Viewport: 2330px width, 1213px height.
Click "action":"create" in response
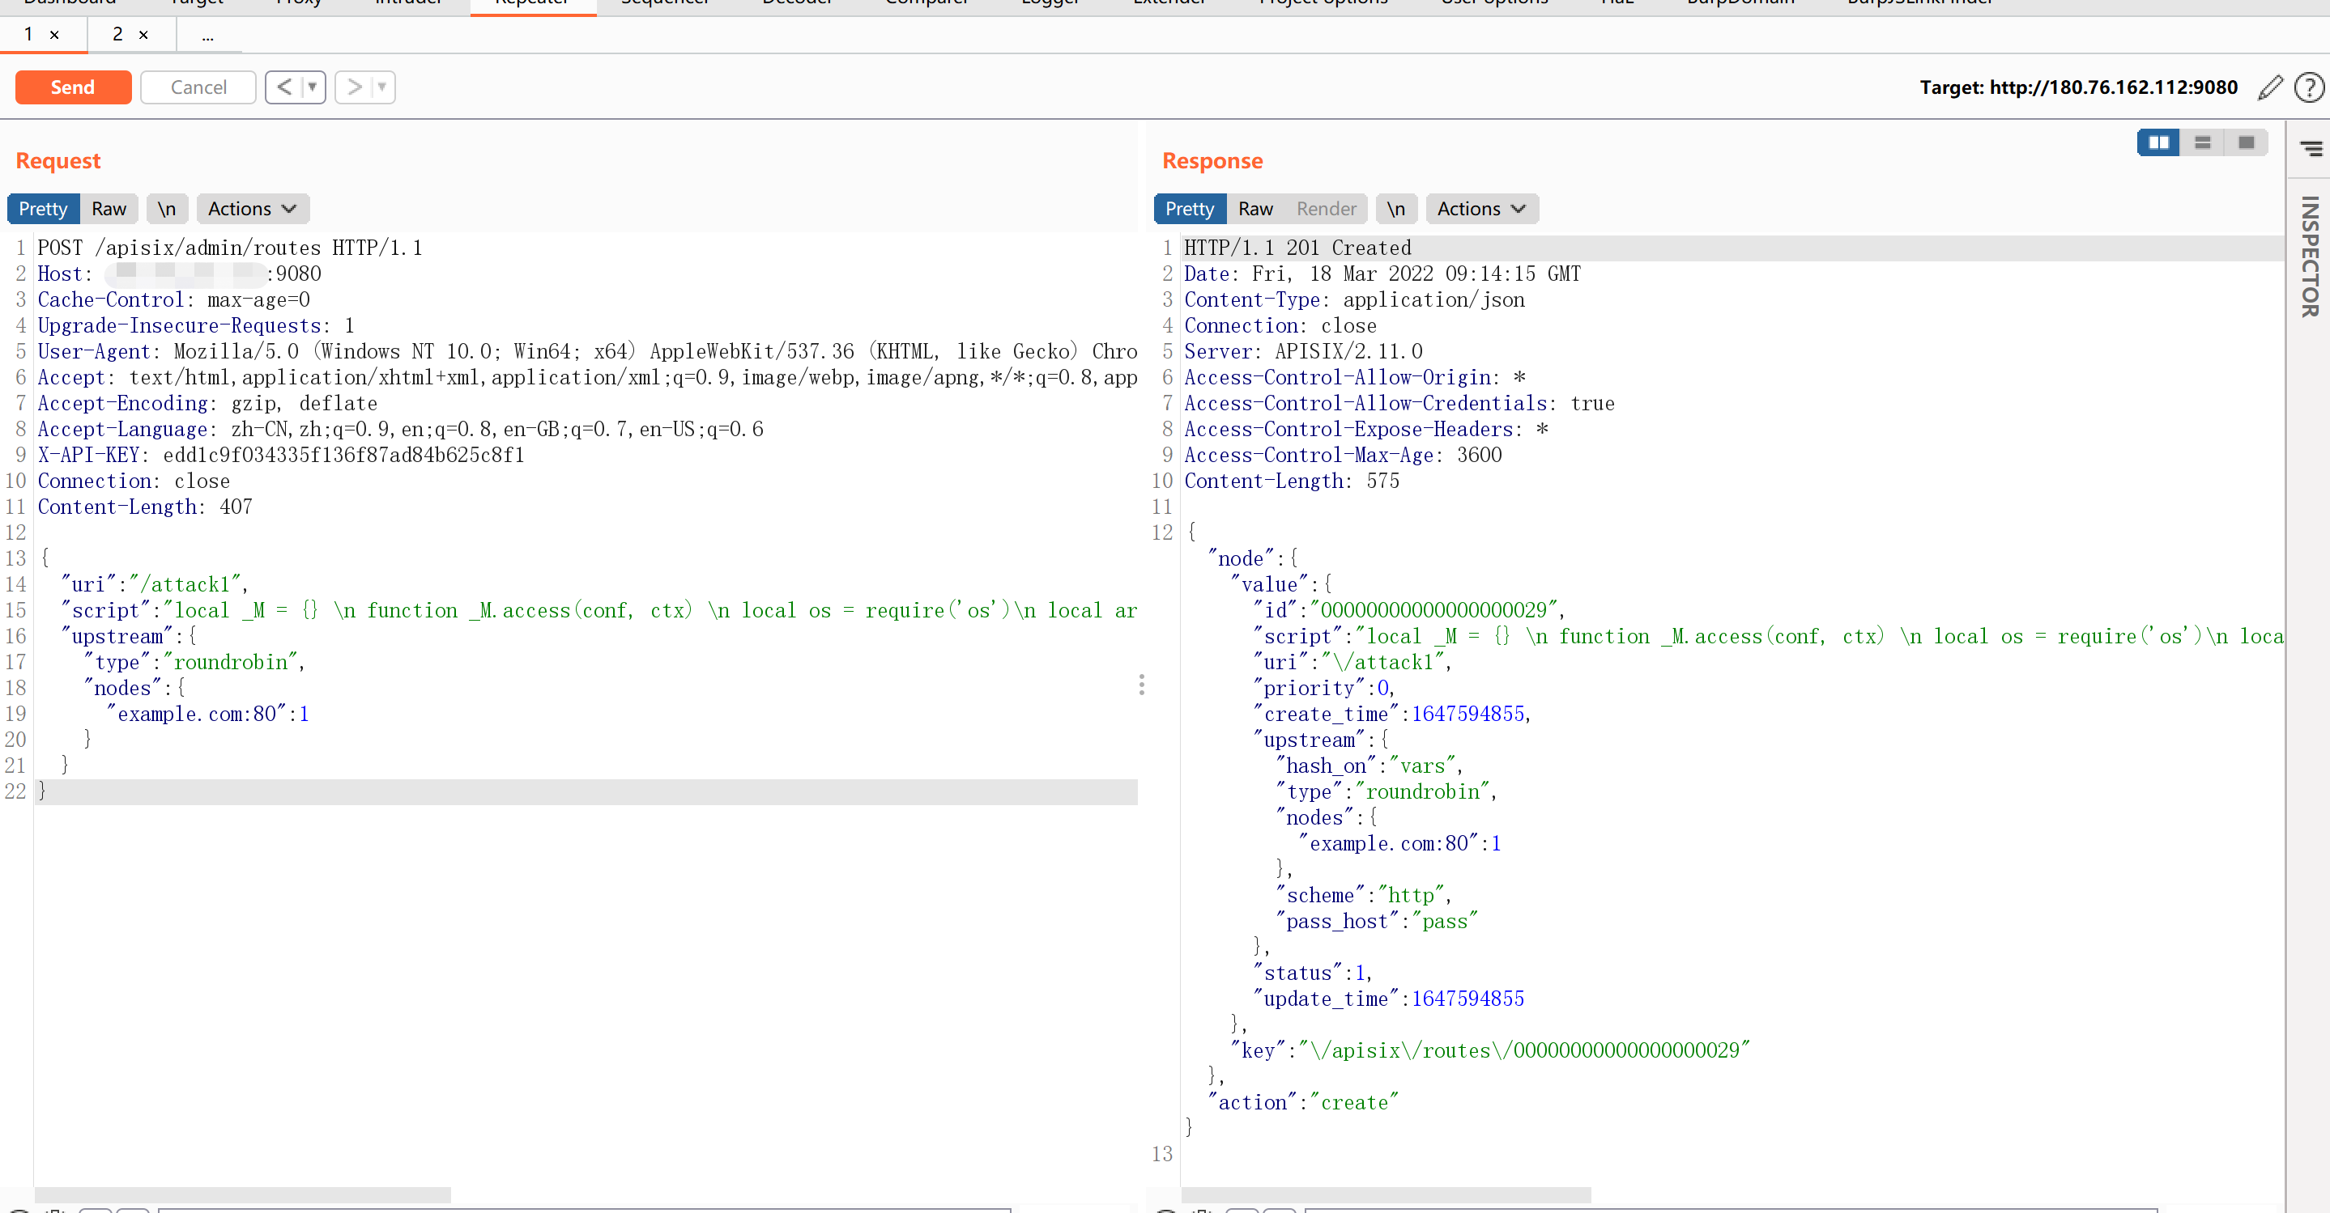pos(1302,1103)
